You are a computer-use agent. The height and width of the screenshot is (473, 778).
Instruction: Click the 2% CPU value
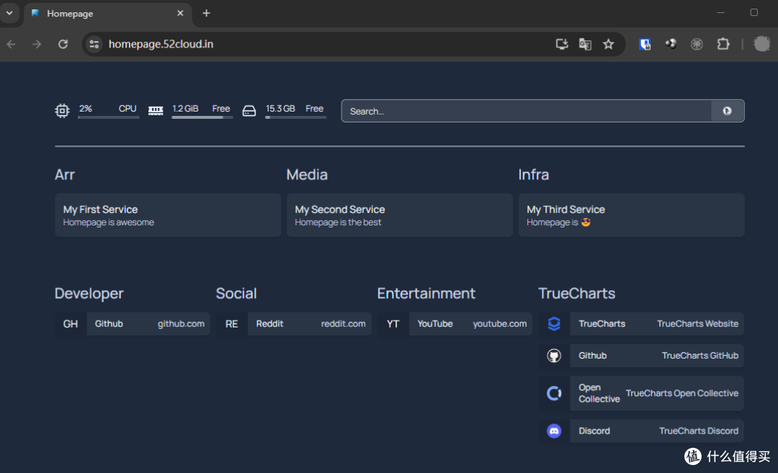[x=85, y=109]
